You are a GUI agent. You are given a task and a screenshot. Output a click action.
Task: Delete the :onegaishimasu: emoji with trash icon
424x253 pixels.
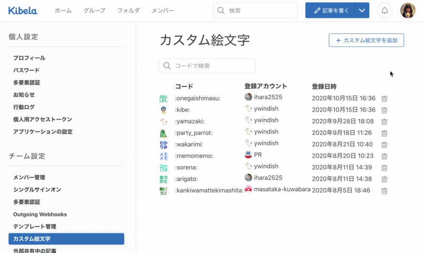384,99
